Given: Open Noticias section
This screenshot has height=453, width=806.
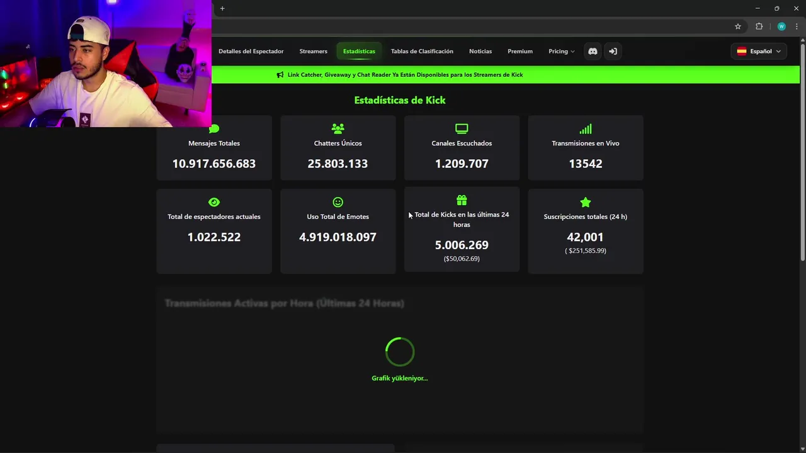Looking at the screenshot, I should tap(480, 51).
